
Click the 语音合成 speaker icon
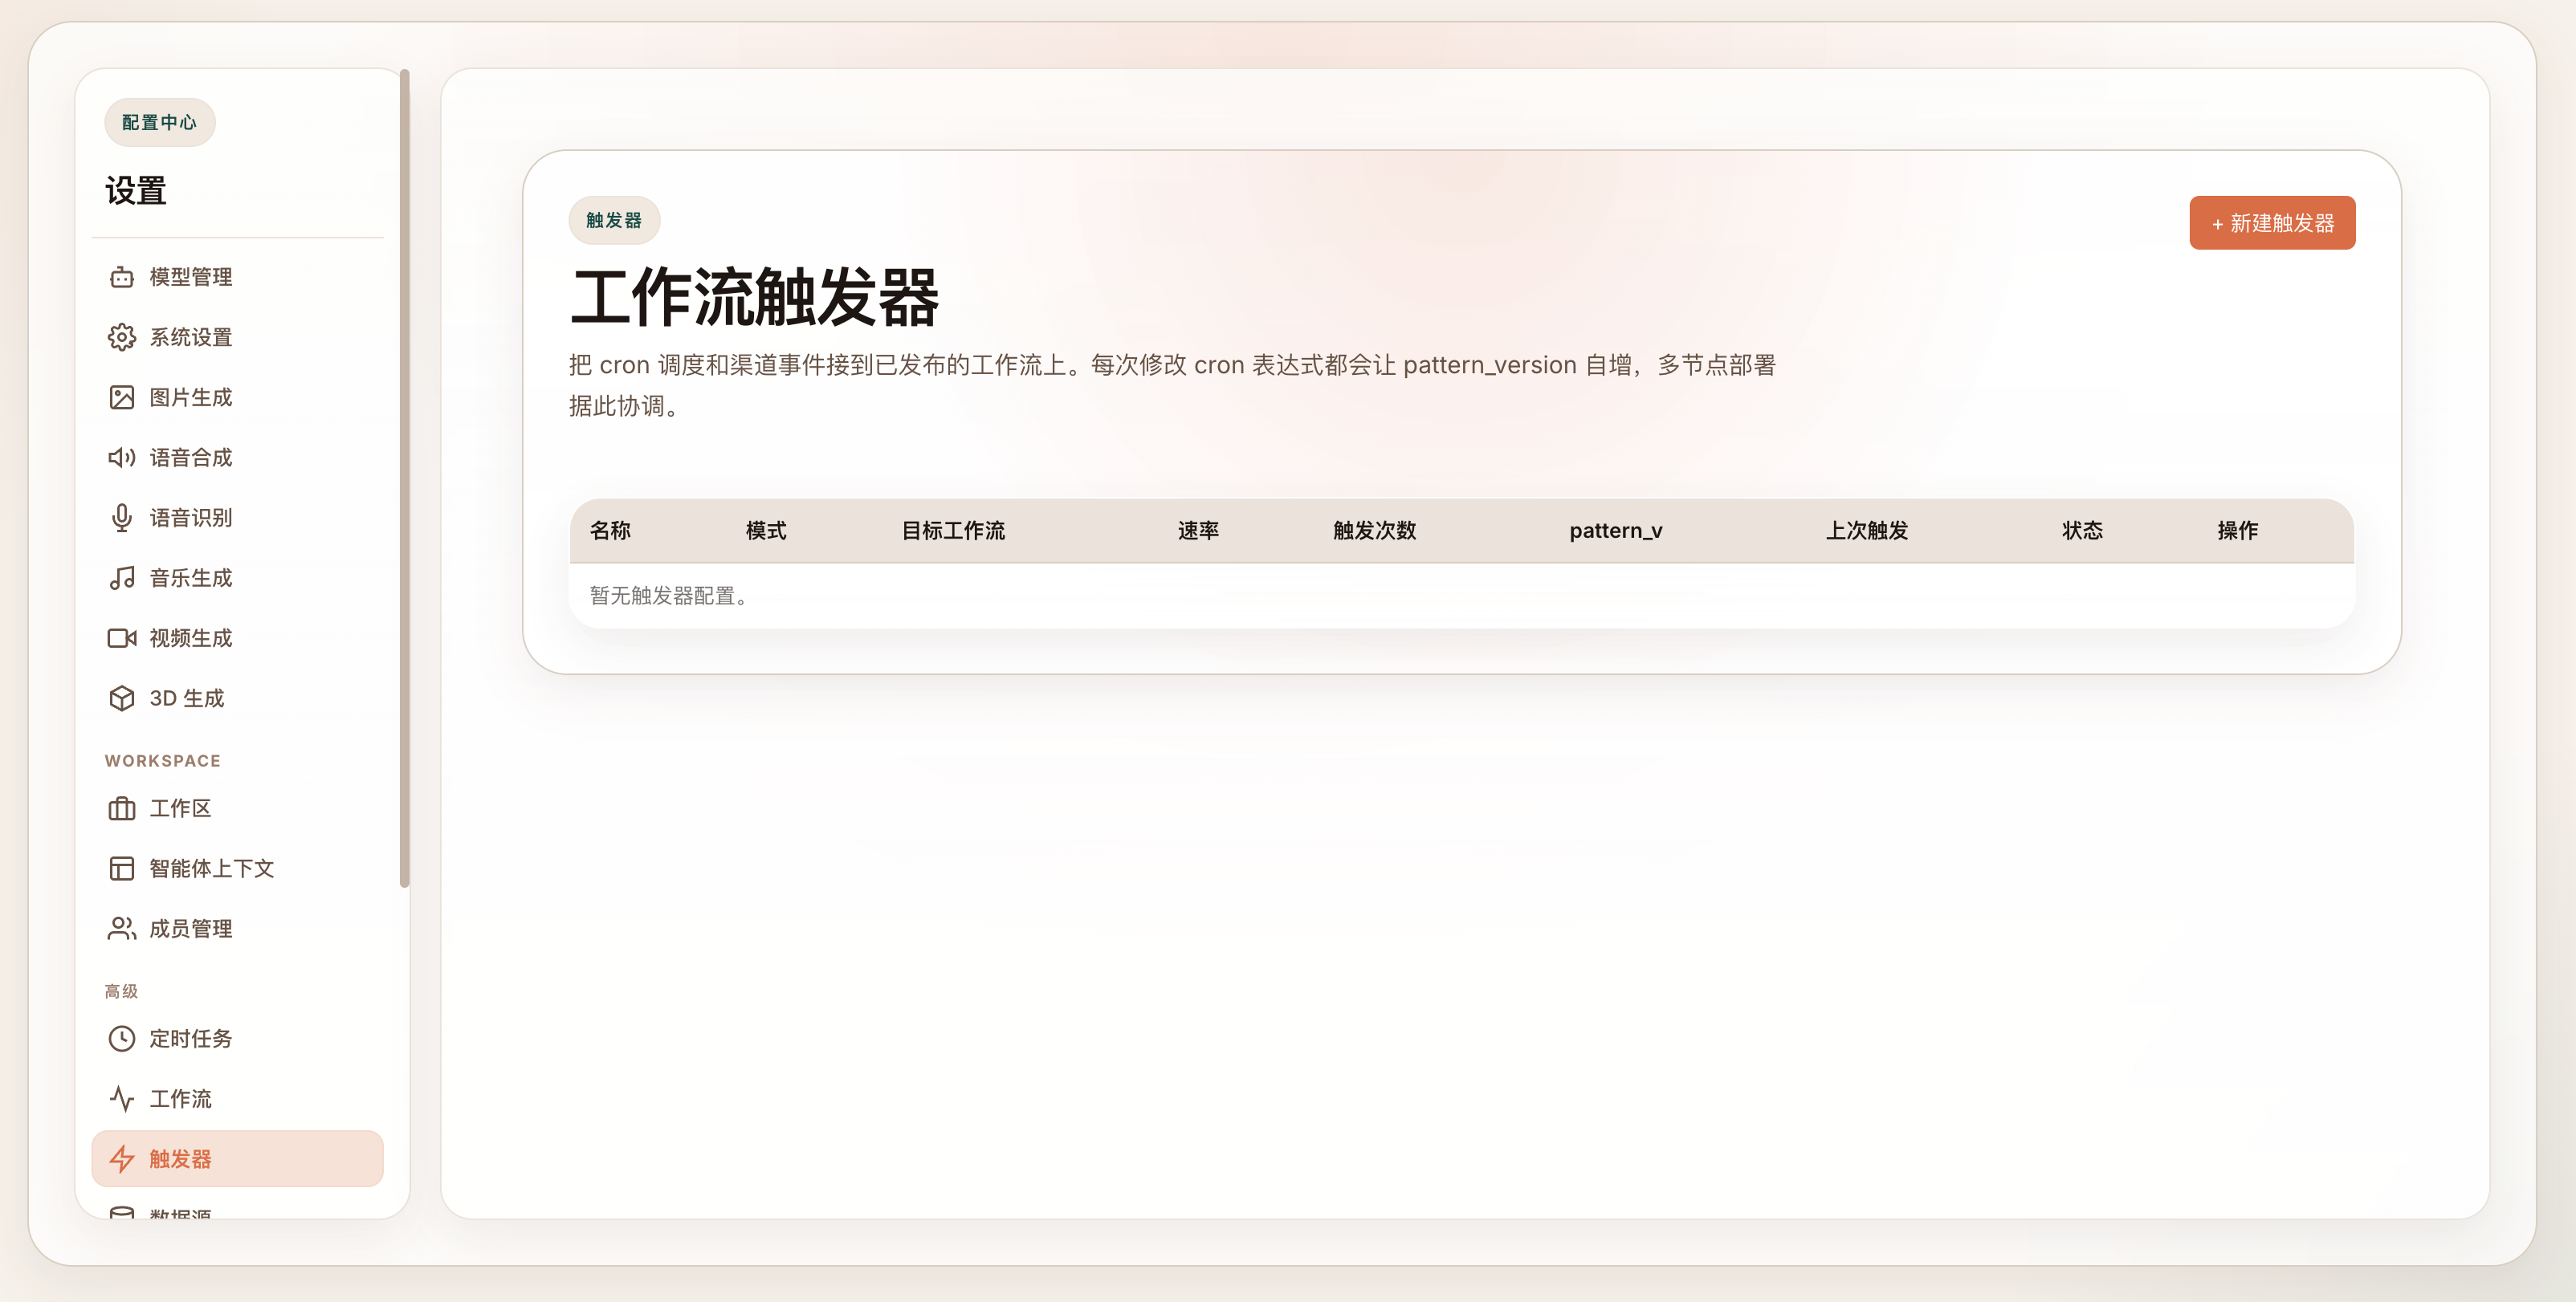click(121, 457)
